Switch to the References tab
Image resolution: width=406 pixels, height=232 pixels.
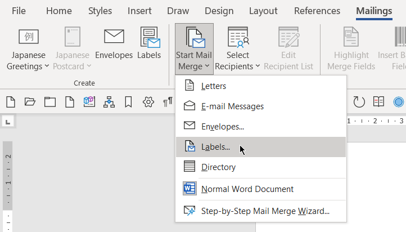click(317, 11)
